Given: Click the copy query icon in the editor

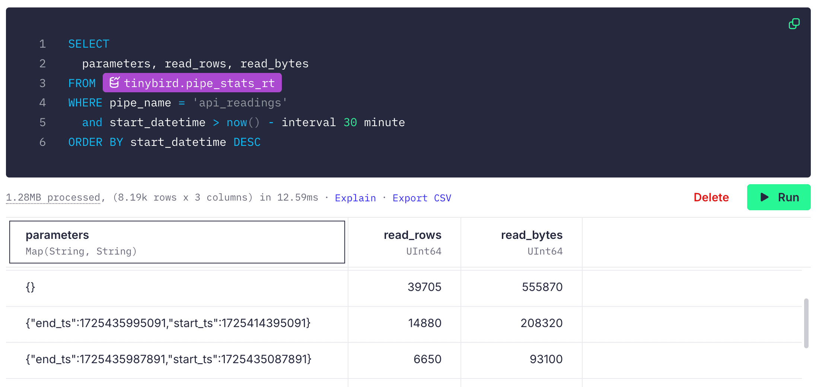Looking at the screenshot, I should [794, 24].
